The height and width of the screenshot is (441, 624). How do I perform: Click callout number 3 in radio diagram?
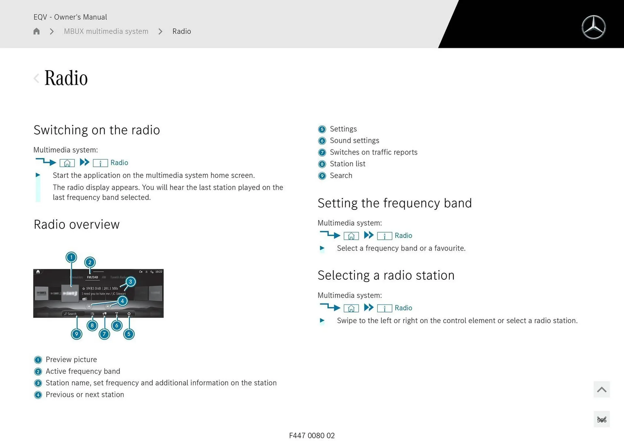pos(130,282)
